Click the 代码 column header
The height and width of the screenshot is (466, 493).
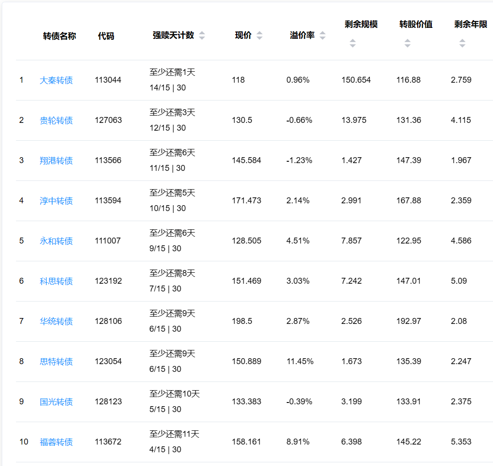[x=106, y=36]
